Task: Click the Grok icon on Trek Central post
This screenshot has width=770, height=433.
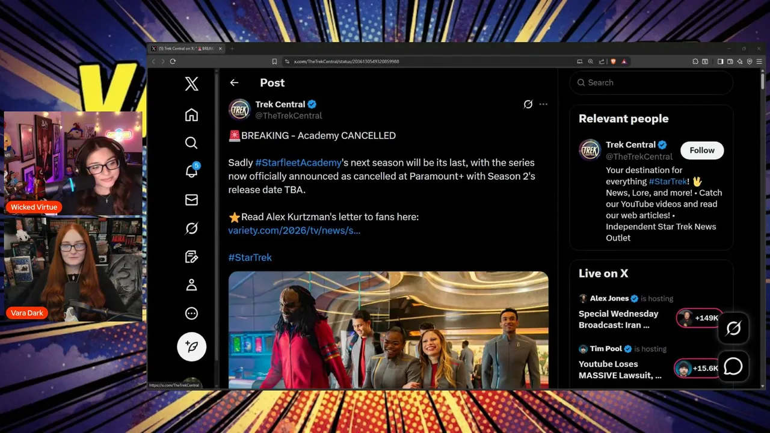Action: (x=528, y=104)
